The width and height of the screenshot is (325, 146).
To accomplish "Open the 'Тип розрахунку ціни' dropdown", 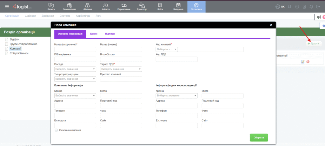I will (75, 79).
